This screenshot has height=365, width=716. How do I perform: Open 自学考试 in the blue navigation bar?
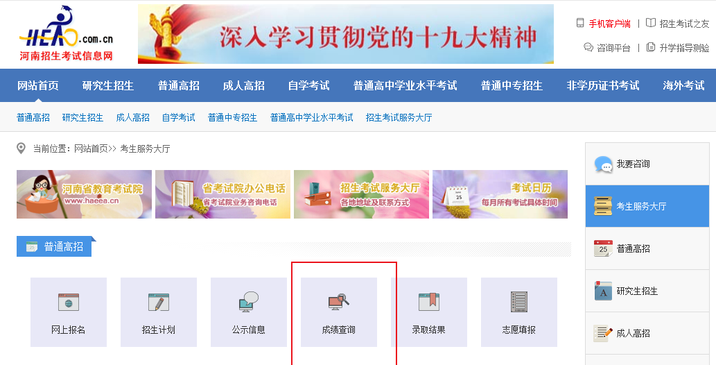[x=308, y=85]
